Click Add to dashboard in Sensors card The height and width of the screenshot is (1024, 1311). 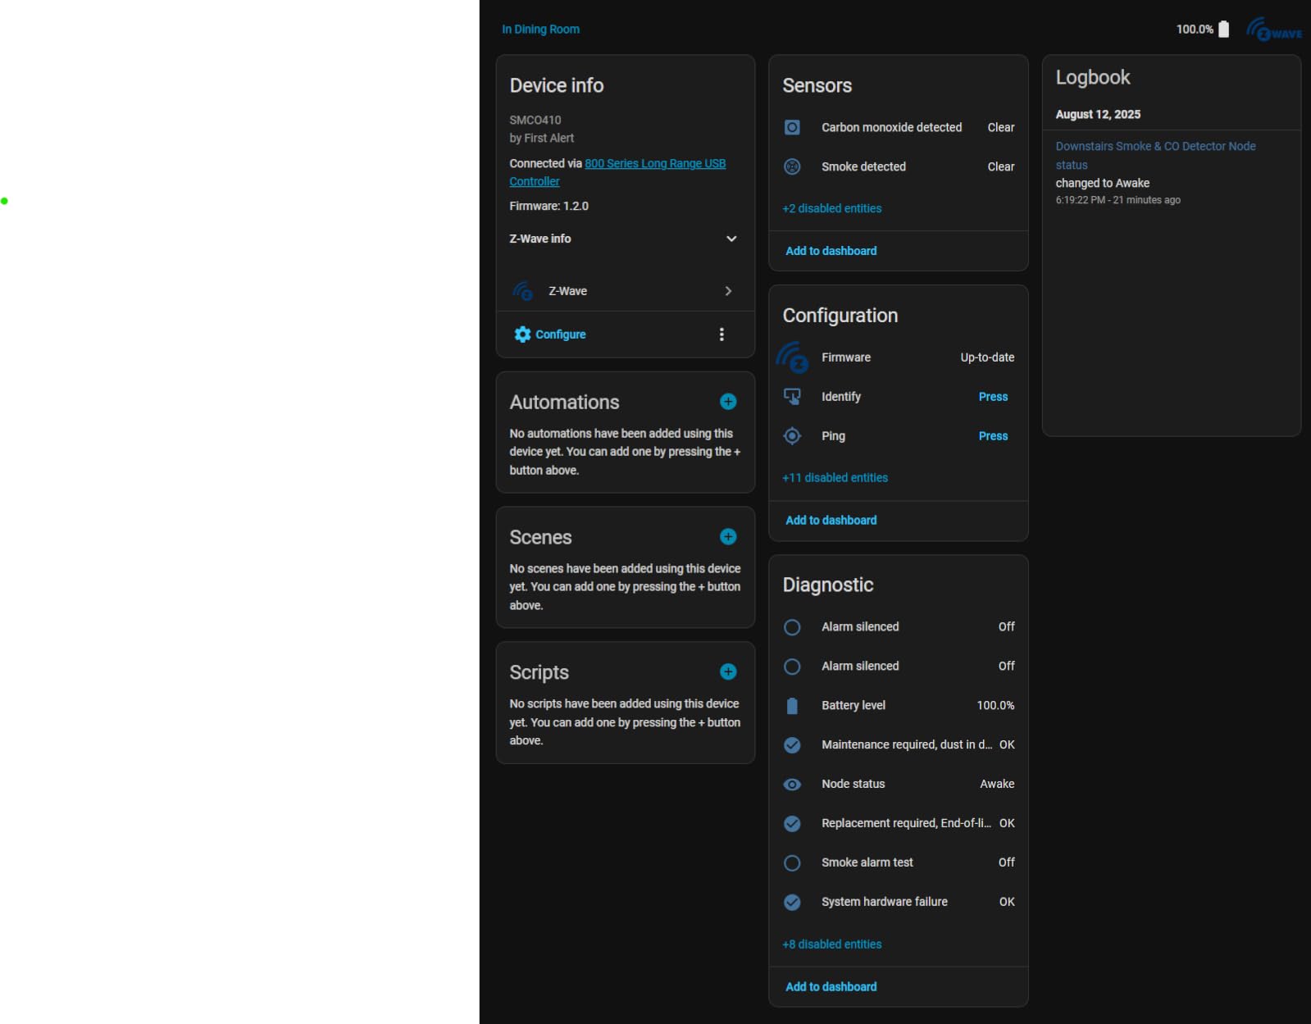click(x=831, y=251)
